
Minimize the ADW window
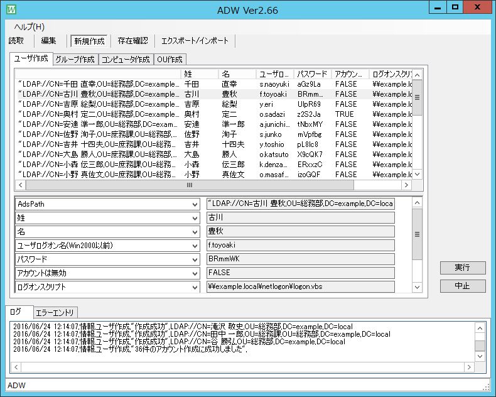[x=438, y=8]
